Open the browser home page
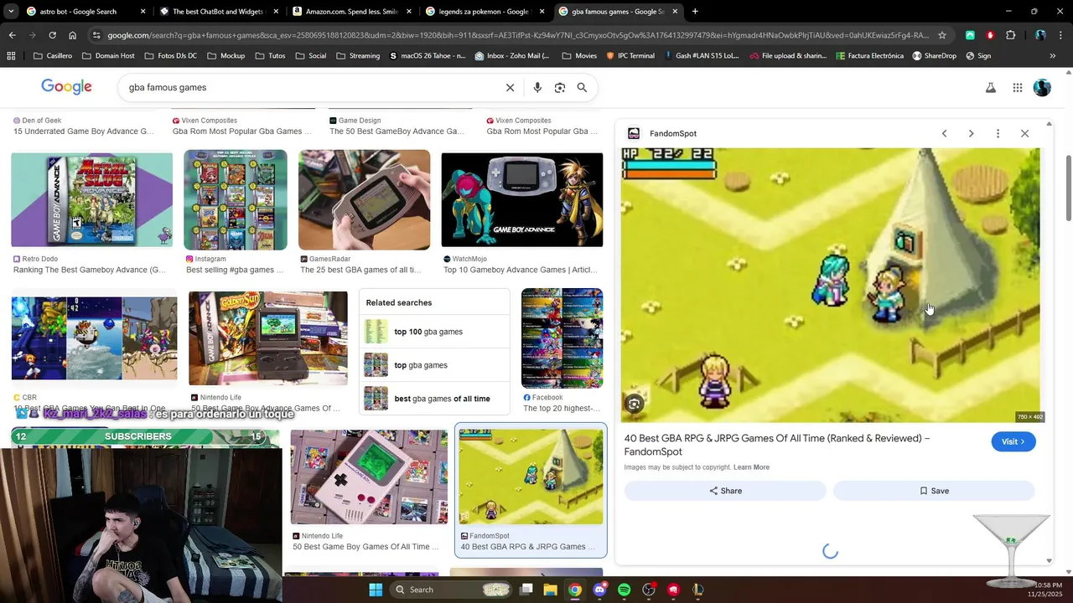The height and width of the screenshot is (603, 1073). pyautogui.click(x=72, y=35)
